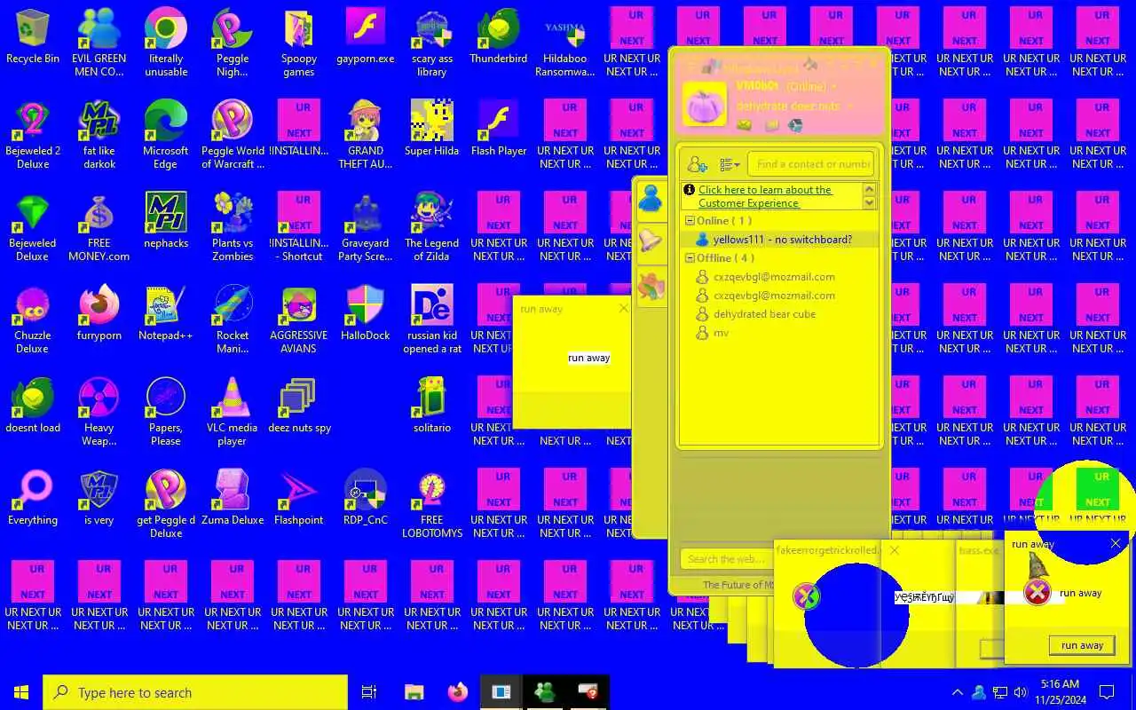Screen dimensions: 1136x710
Task: Select The Legend of Zilda icon
Action: (x=432, y=227)
